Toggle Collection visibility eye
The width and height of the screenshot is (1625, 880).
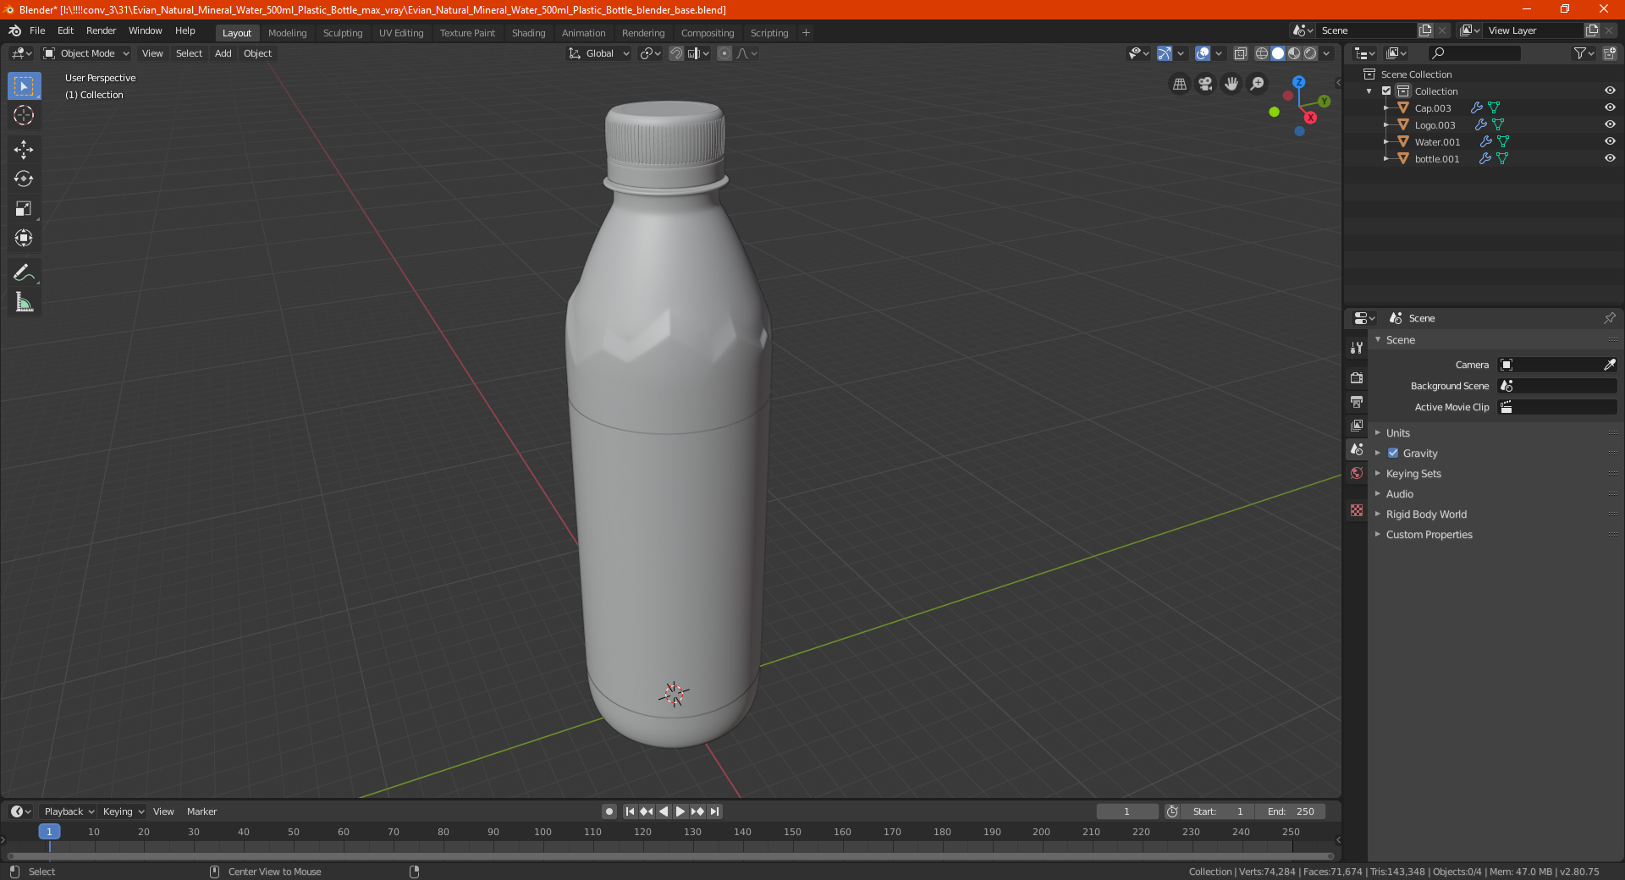1610,91
